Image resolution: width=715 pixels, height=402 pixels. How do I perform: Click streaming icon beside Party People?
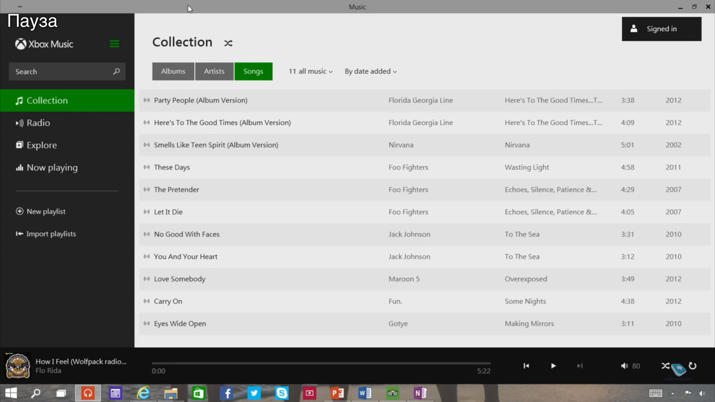(147, 100)
